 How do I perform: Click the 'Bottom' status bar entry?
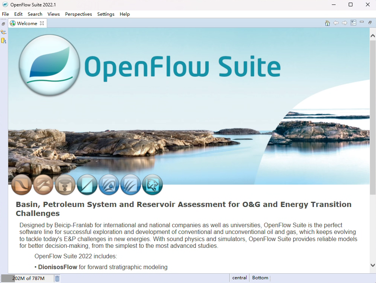tap(260, 278)
